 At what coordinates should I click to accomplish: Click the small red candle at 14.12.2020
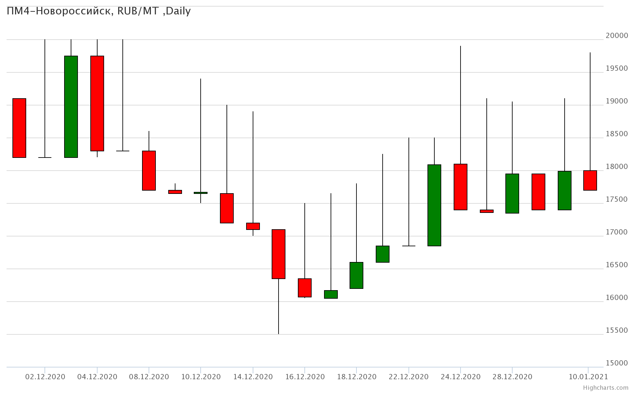253,226
